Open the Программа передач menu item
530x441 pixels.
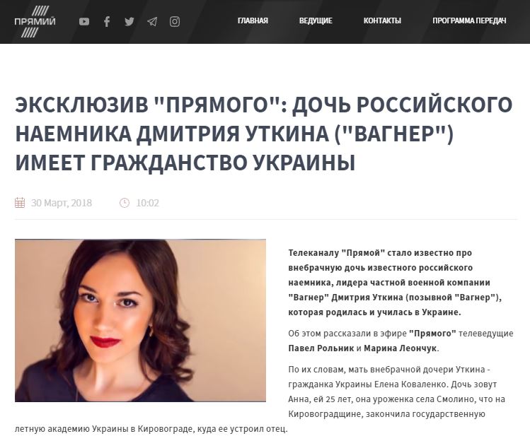coord(469,21)
